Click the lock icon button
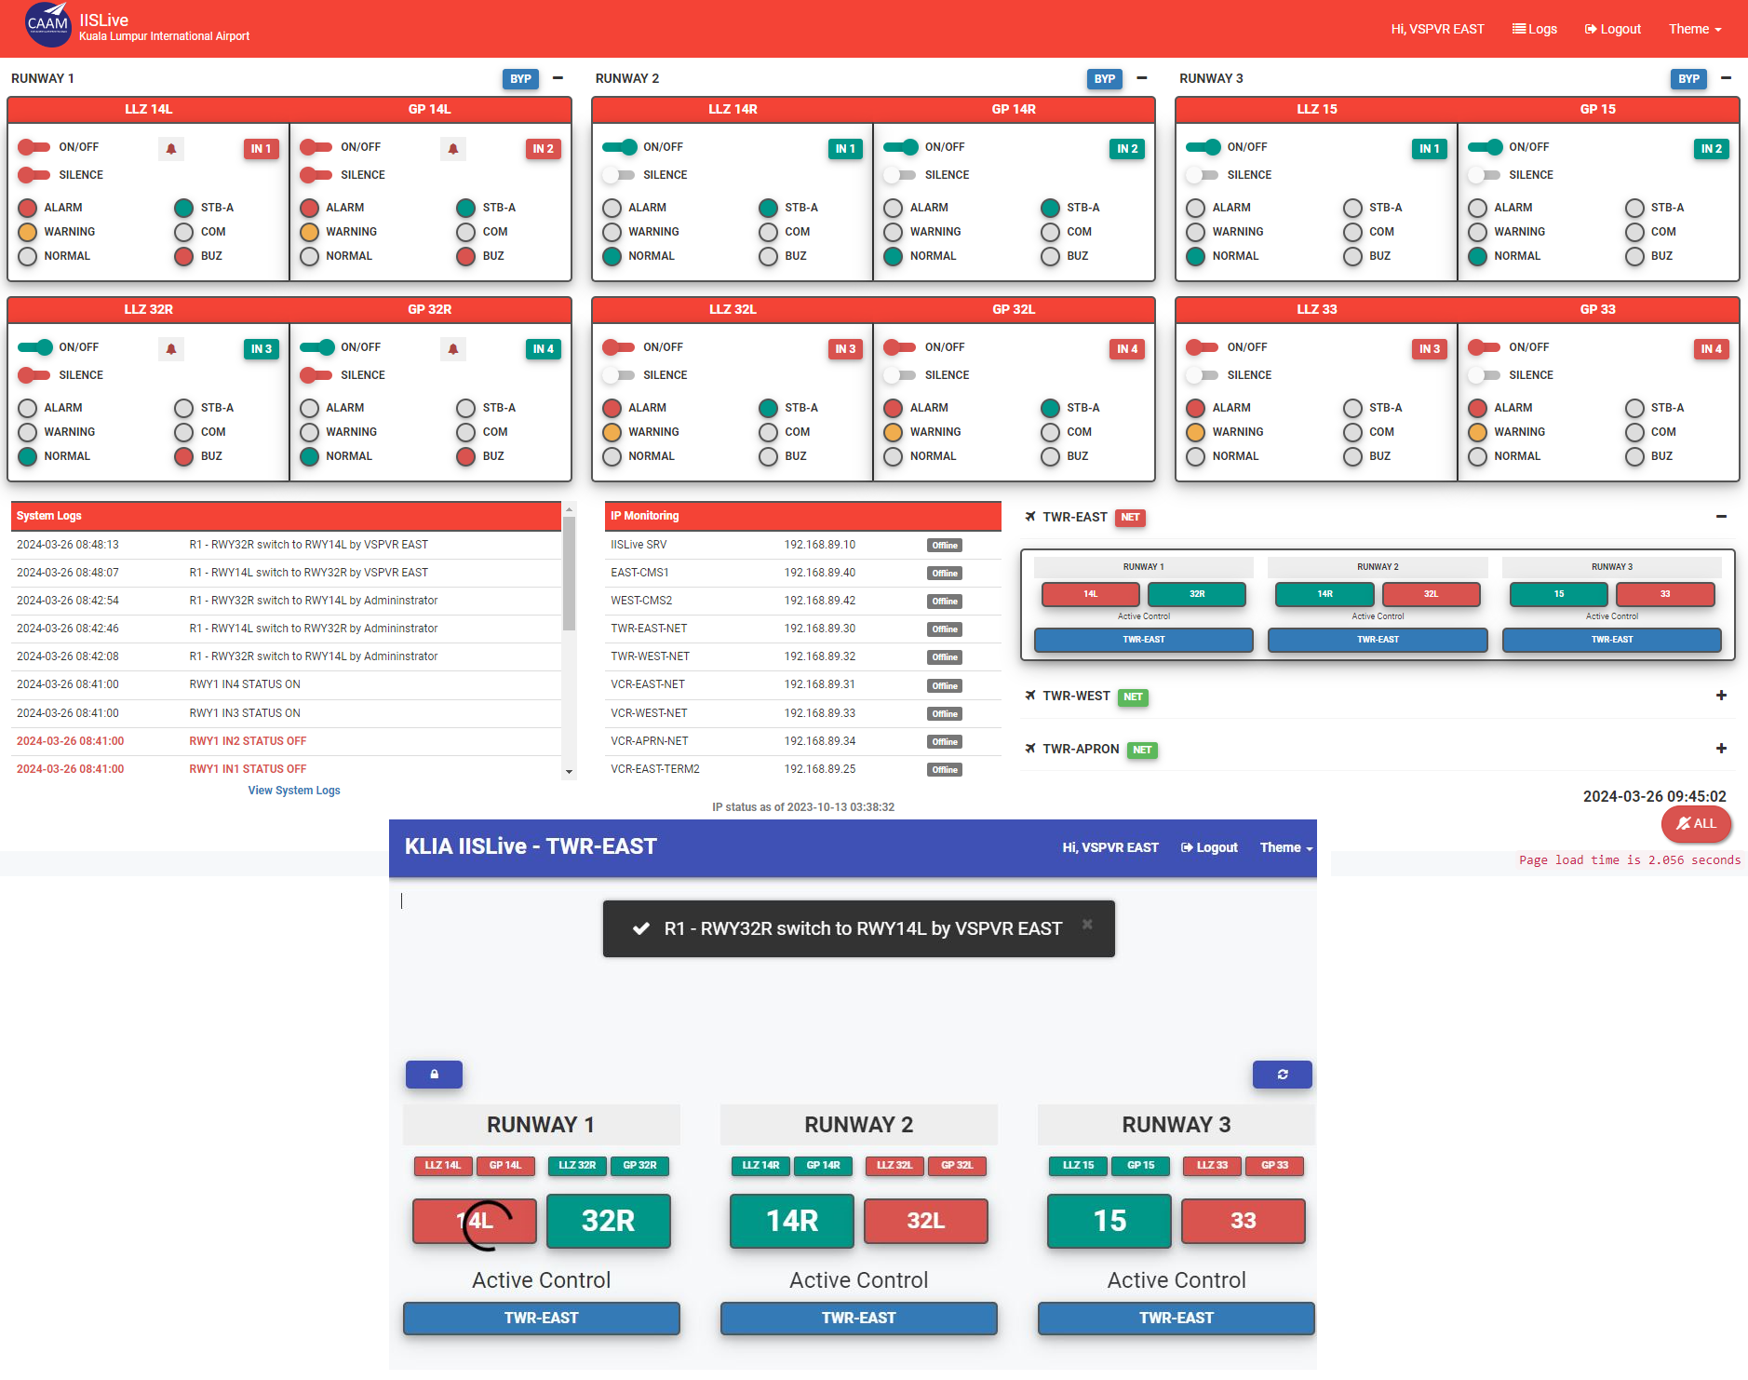 pyautogui.click(x=434, y=1075)
